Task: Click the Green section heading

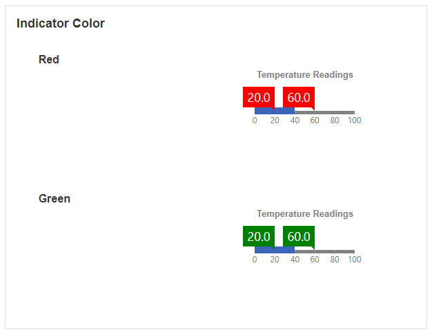Action: [55, 199]
